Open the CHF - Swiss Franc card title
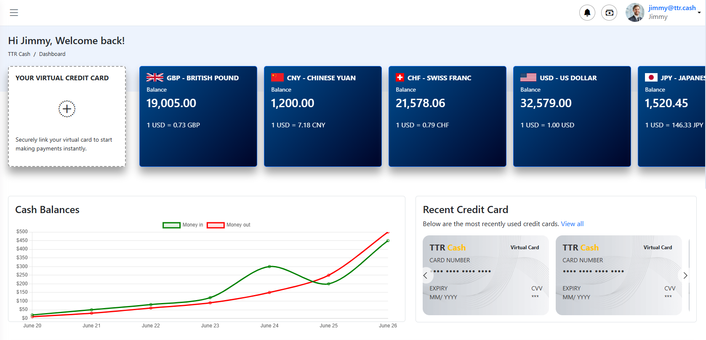This screenshot has height=340, width=706. [439, 78]
